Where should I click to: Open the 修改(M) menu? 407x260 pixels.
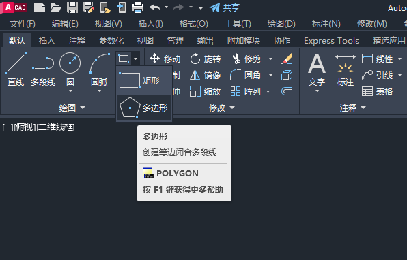pyautogui.click(x=371, y=24)
